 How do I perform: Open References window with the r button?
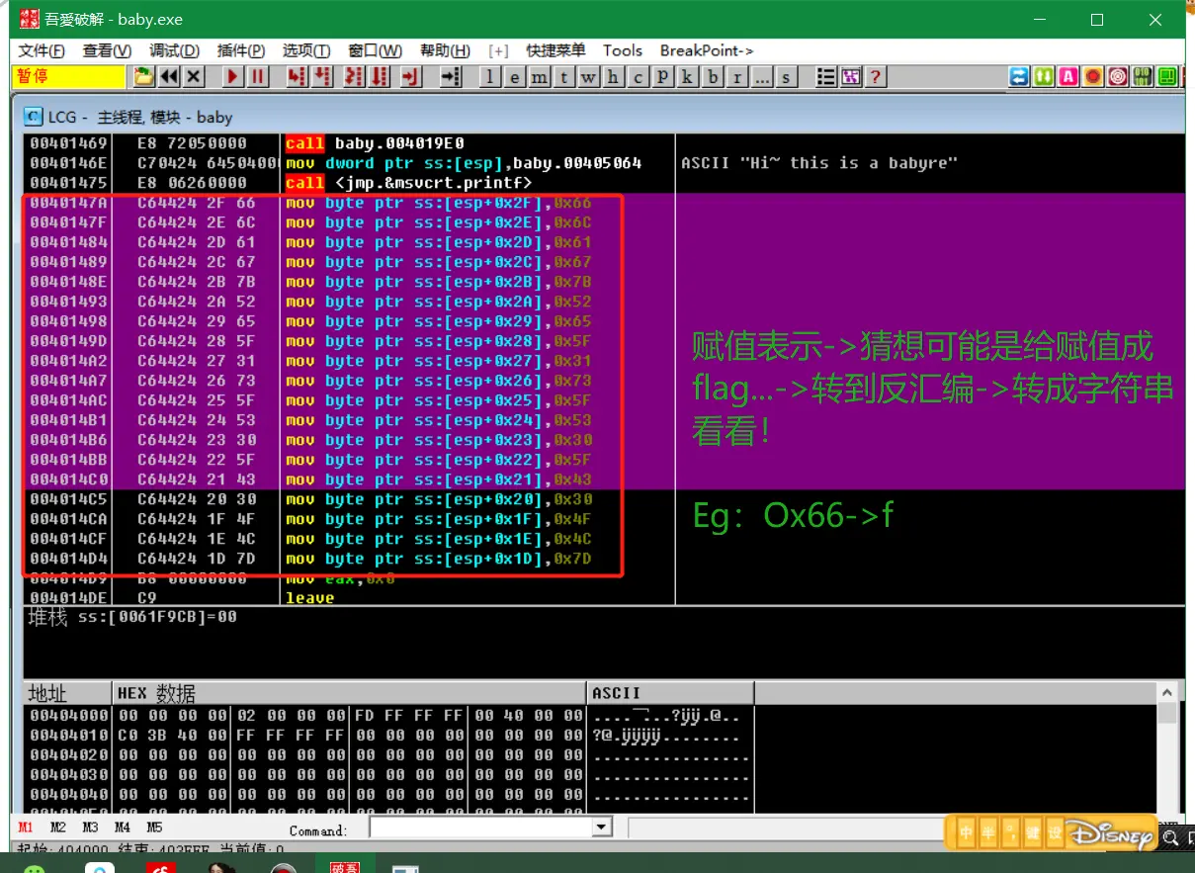pos(737,77)
